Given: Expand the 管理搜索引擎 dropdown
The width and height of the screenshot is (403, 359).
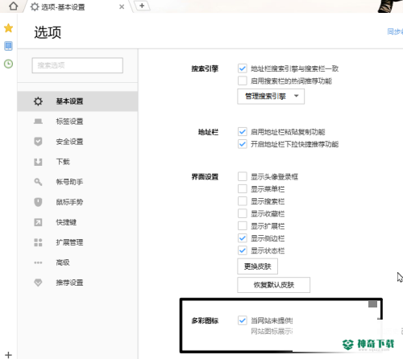Looking at the screenshot, I should click(x=271, y=97).
